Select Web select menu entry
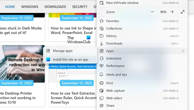This screenshot has width=194, height=110. (x=142, y=98)
